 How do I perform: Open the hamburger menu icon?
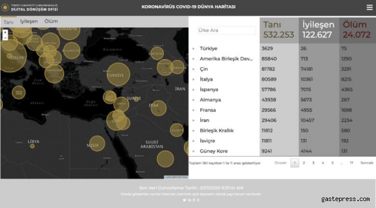coord(370,8)
